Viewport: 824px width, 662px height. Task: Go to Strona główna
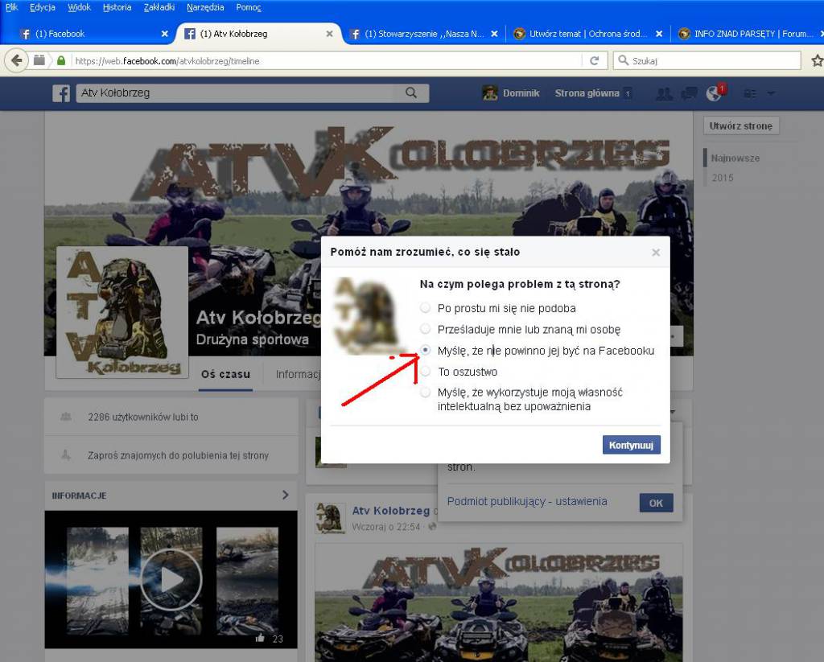(x=587, y=93)
